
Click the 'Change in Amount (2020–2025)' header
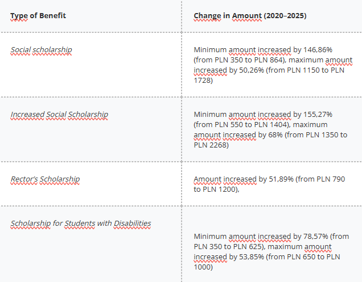click(x=250, y=16)
